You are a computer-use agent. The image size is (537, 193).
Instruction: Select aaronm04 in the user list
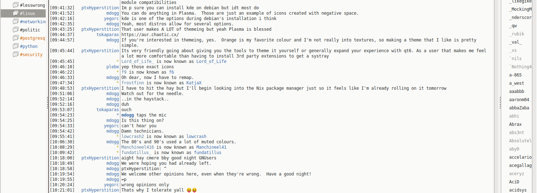(519, 100)
